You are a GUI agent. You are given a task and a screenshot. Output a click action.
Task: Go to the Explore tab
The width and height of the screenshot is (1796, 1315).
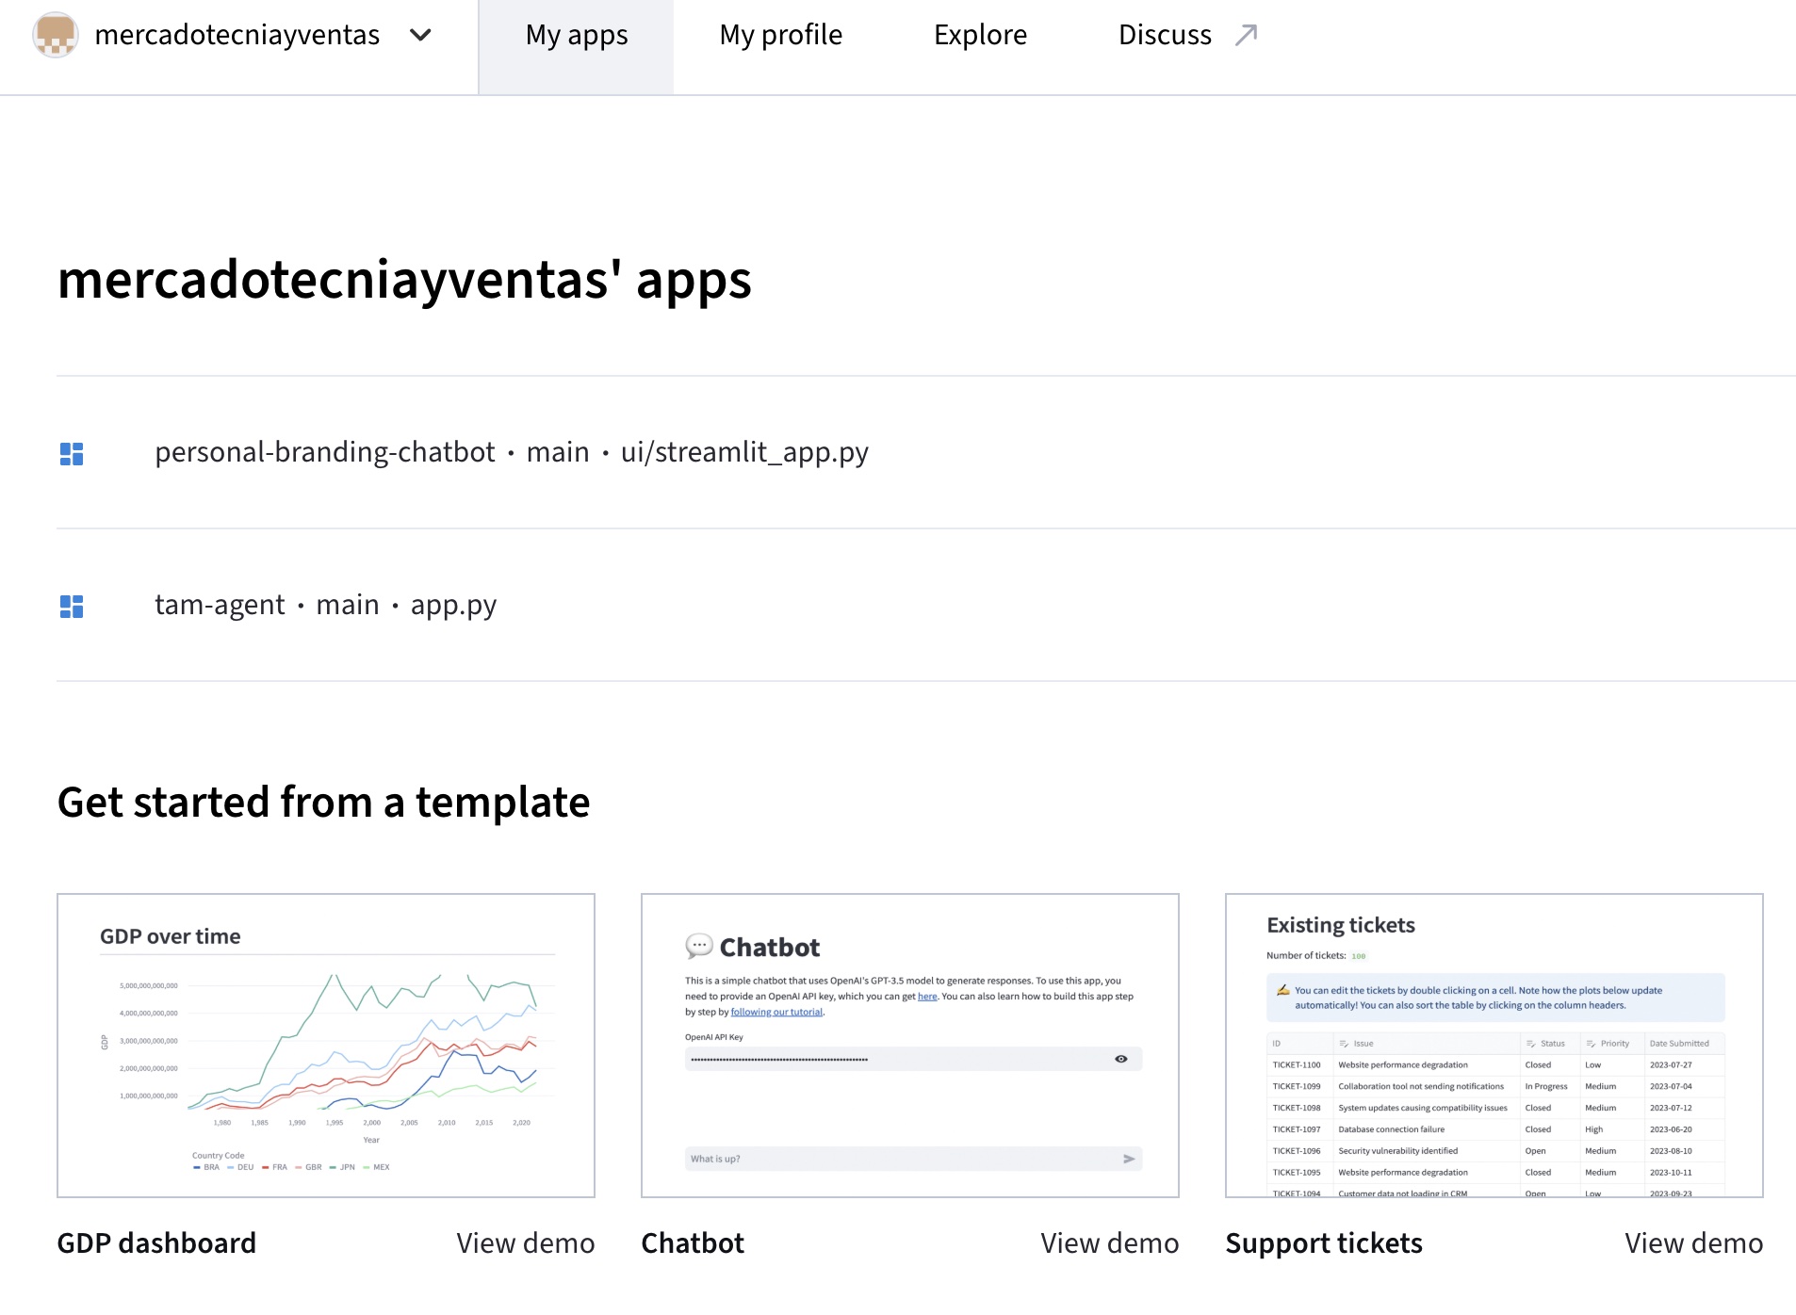pos(980,36)
